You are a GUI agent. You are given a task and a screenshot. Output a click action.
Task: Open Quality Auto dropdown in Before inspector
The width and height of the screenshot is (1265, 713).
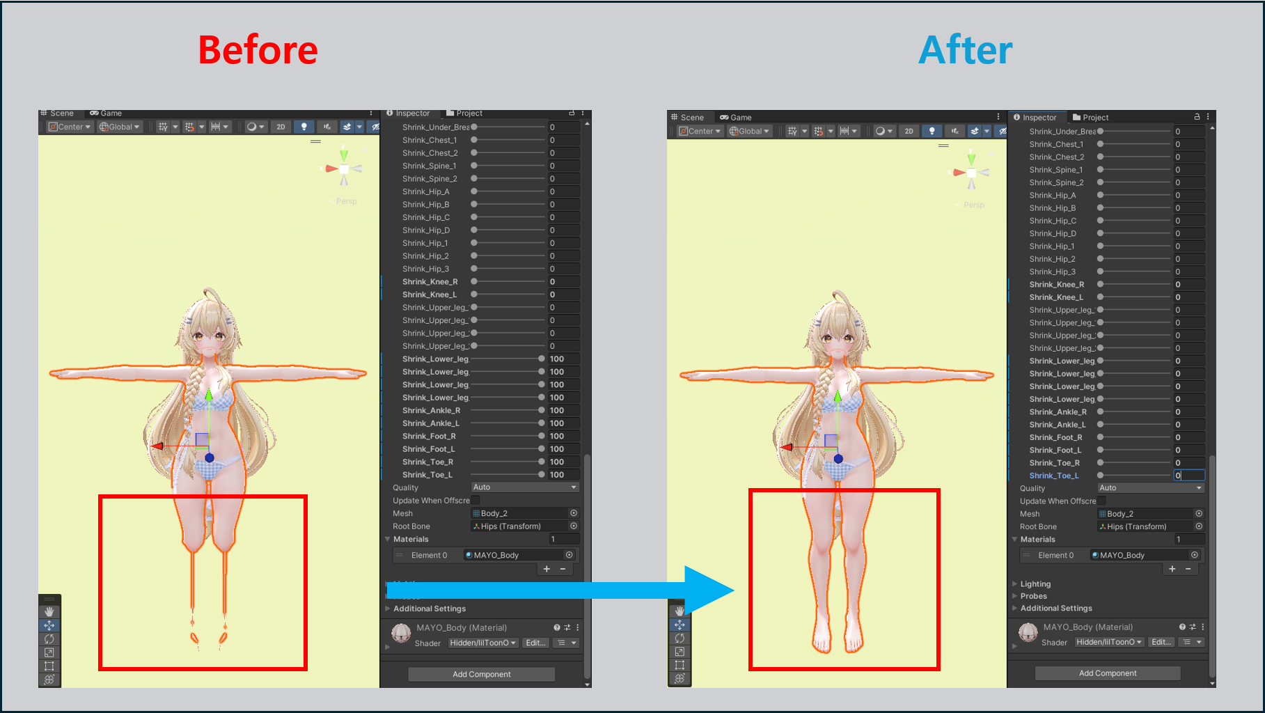pos(525,487)
